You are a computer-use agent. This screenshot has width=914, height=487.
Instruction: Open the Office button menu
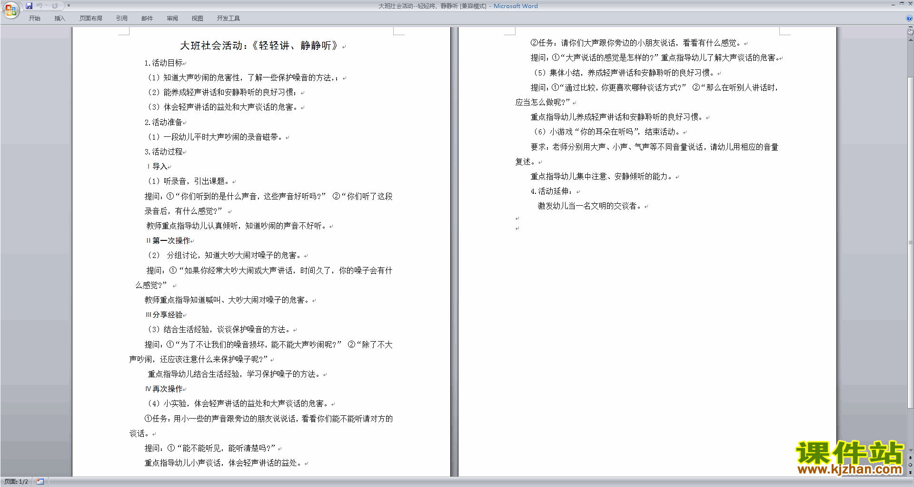[x=10, y=10]
